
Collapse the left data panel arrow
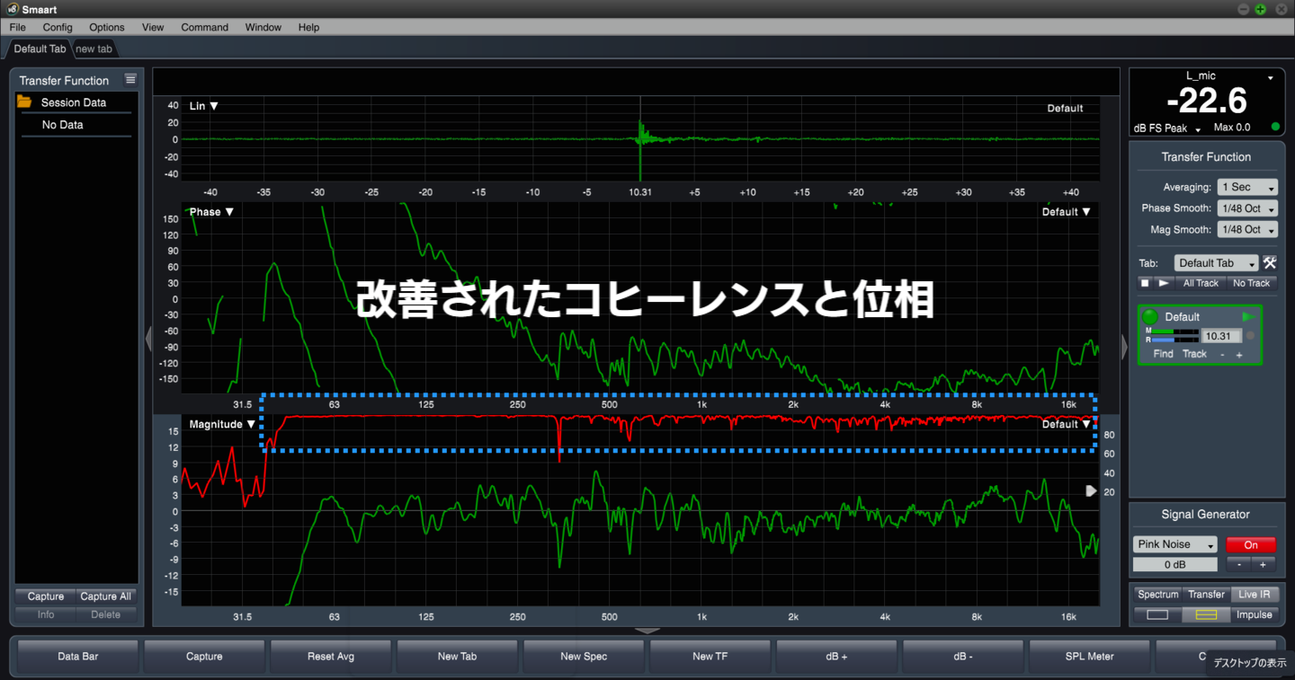tap(148, 340)
